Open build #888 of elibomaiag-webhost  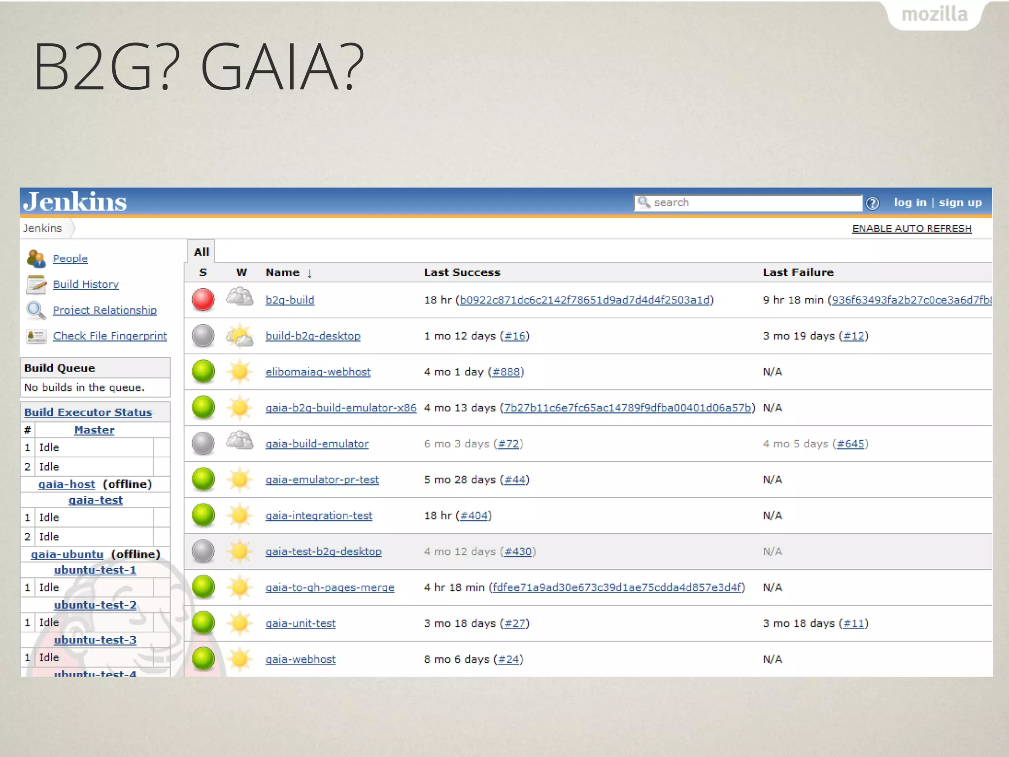[x=506, y=372]
